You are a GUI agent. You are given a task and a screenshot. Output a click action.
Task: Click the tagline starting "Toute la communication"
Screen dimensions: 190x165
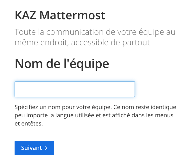tap(95, 33)
